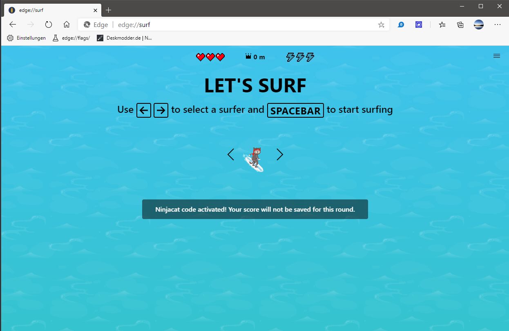509x331 pixels.
Task: Open the Deskmodder.de bookmark
Action: (x=124, y=38)
